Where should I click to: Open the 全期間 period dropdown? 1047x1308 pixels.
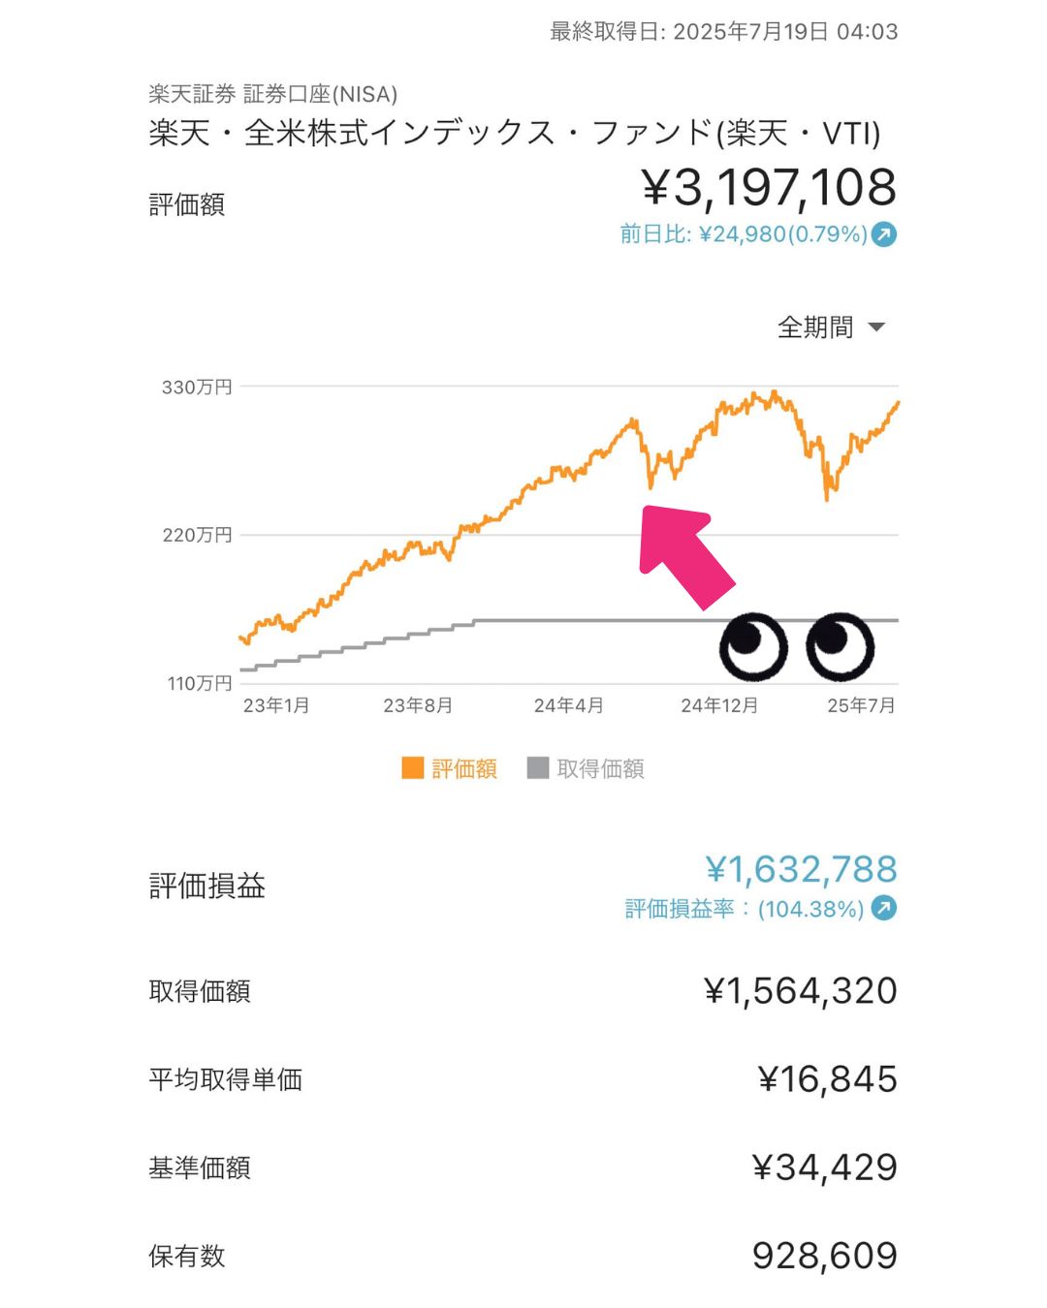tap(831, 327)
